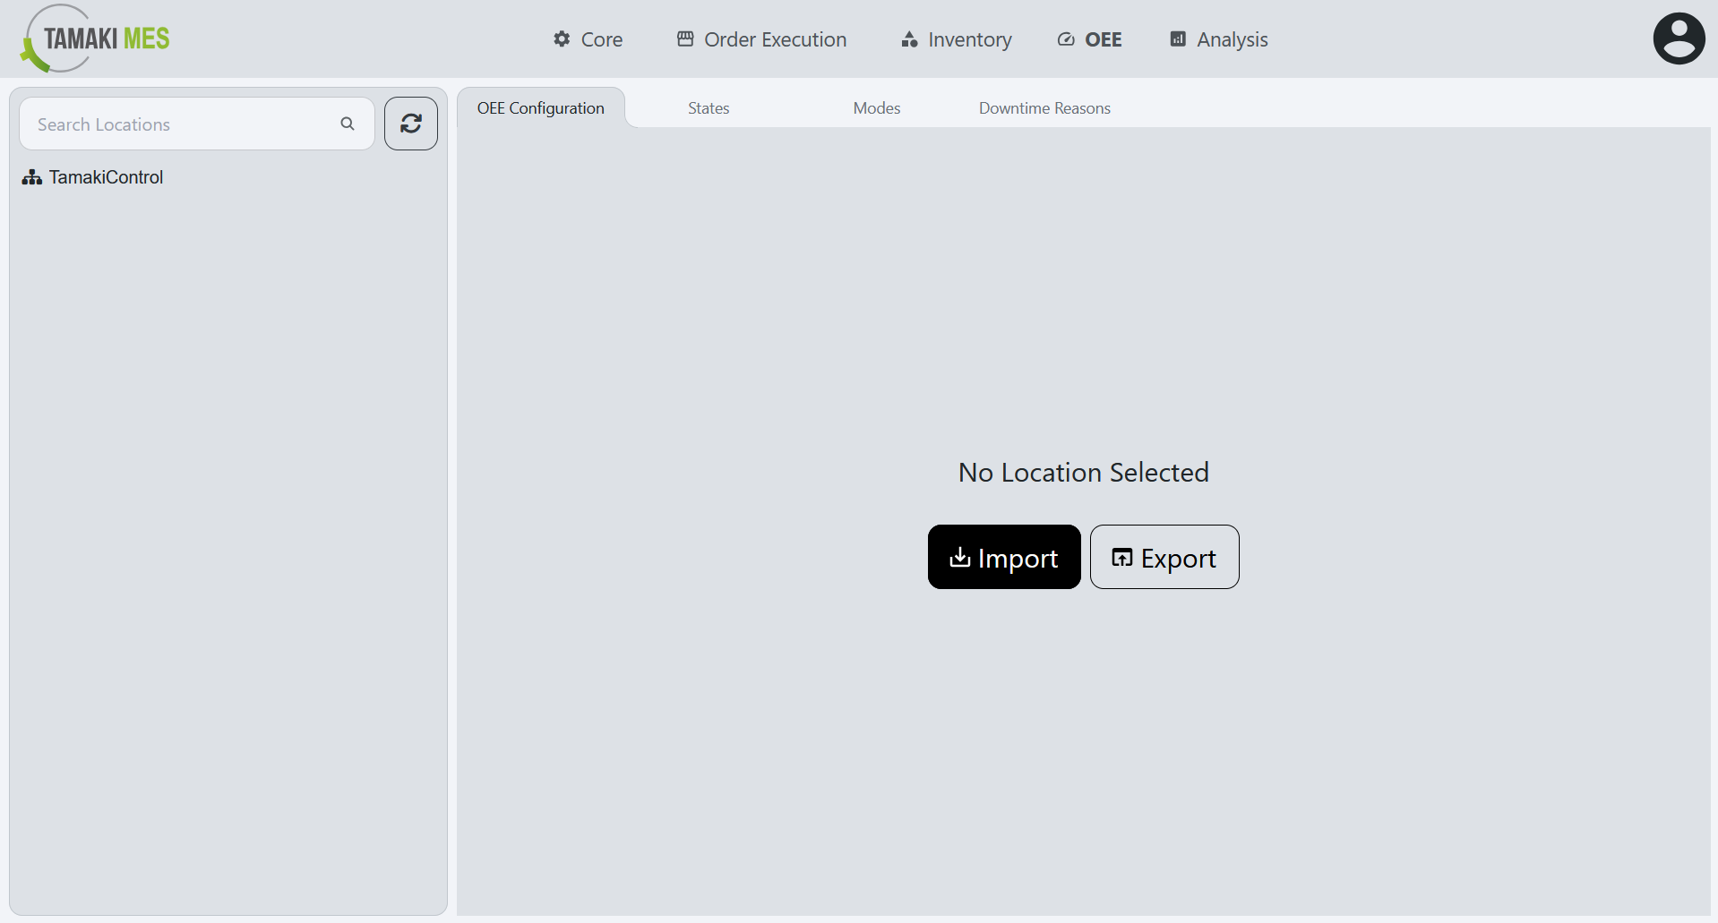Select the Inventory sitemap icon
The image size is (1718, 923).
tap(908, 38)
